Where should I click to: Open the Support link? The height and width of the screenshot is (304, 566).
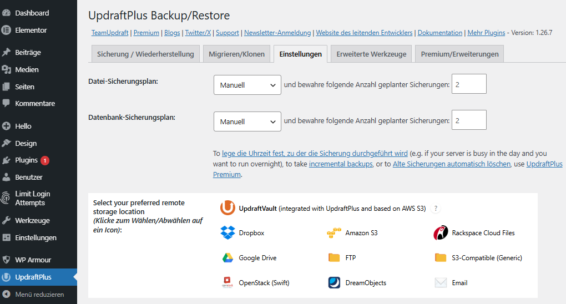point(228,33)
